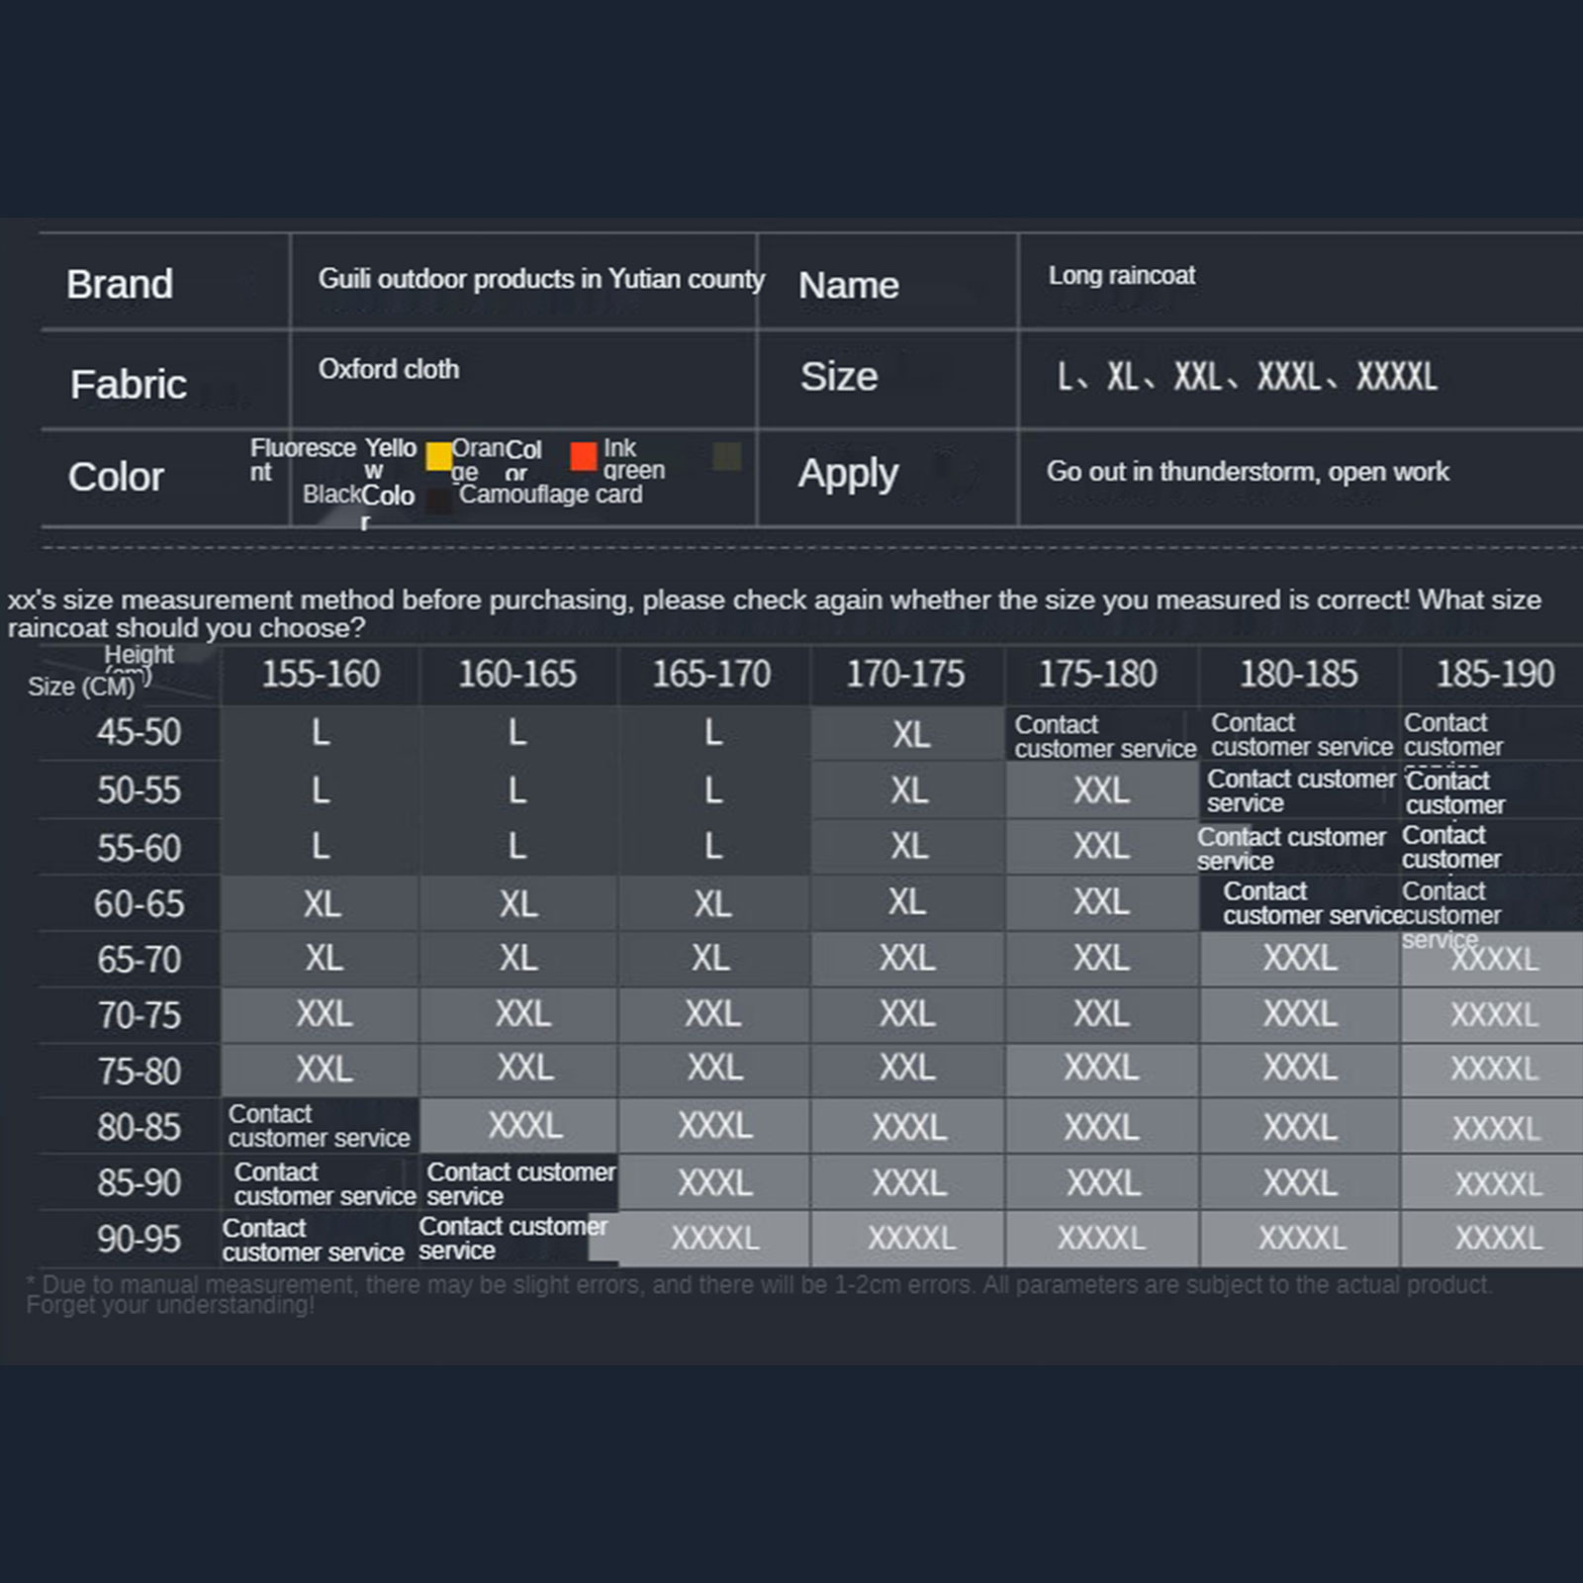Click the orange-red color swatch
Screen dimensions: 1583x1583
(584, 456)
